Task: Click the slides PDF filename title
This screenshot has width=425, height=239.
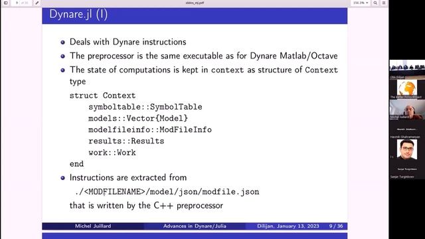Action: 195,3
